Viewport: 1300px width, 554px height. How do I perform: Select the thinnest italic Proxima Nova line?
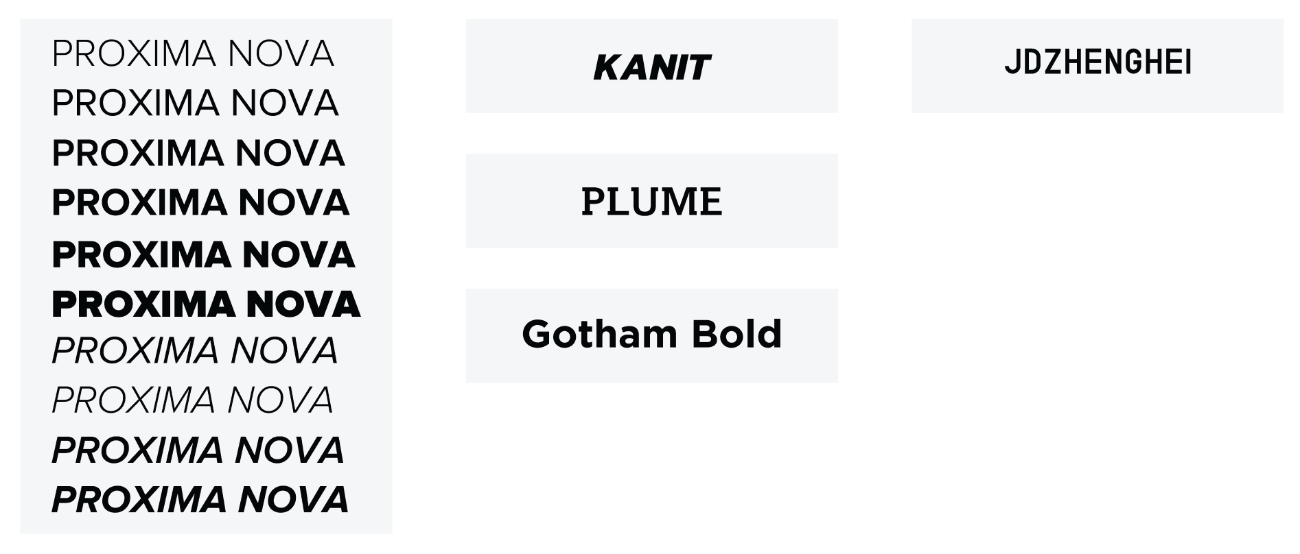click(x=193, y=400)
